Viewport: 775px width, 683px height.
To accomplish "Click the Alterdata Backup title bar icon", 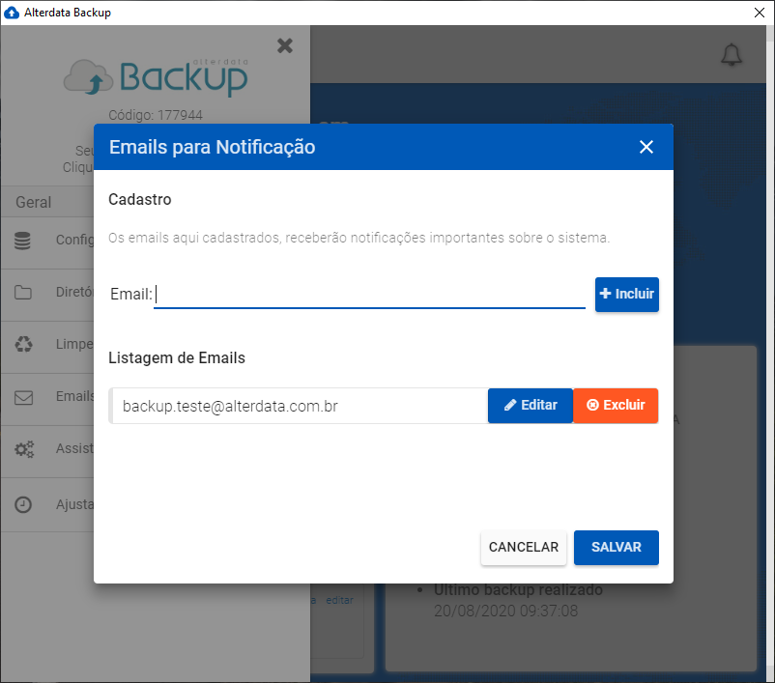I will click(12, 13).
